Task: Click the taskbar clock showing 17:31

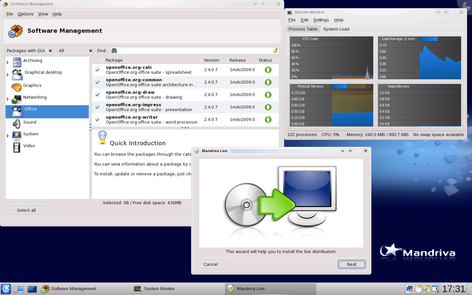Action: click(x=454, y=289)
